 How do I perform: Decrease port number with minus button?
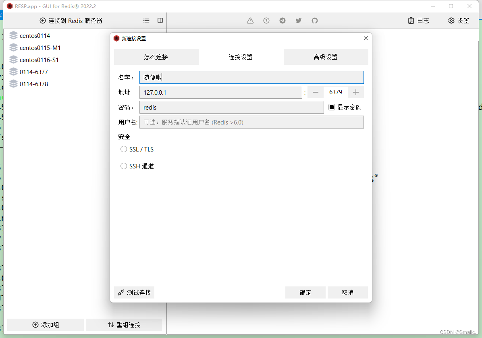[x=316, y=93]
